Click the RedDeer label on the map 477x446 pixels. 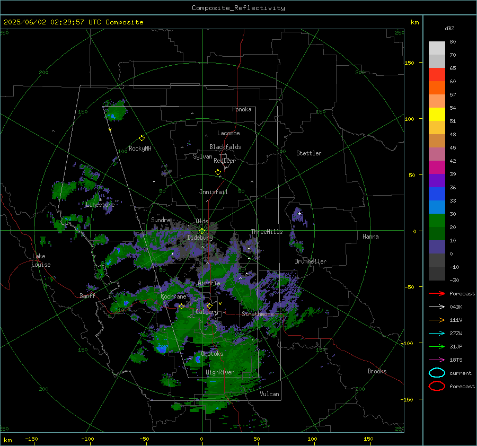(225, 161)
